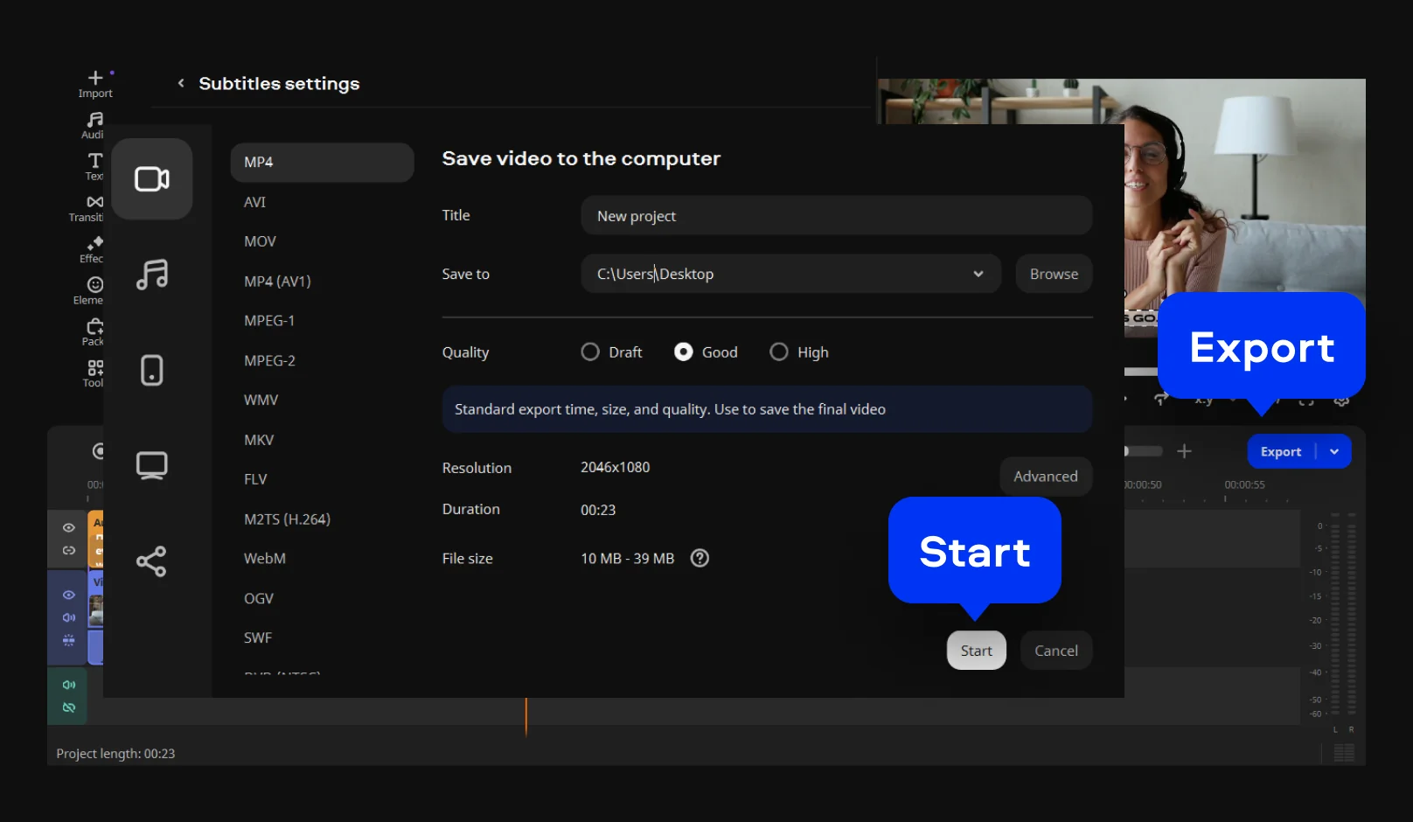Expand the Save to folder dropdown arrow
Screen dimensions: 1413x822
[978, 274]
